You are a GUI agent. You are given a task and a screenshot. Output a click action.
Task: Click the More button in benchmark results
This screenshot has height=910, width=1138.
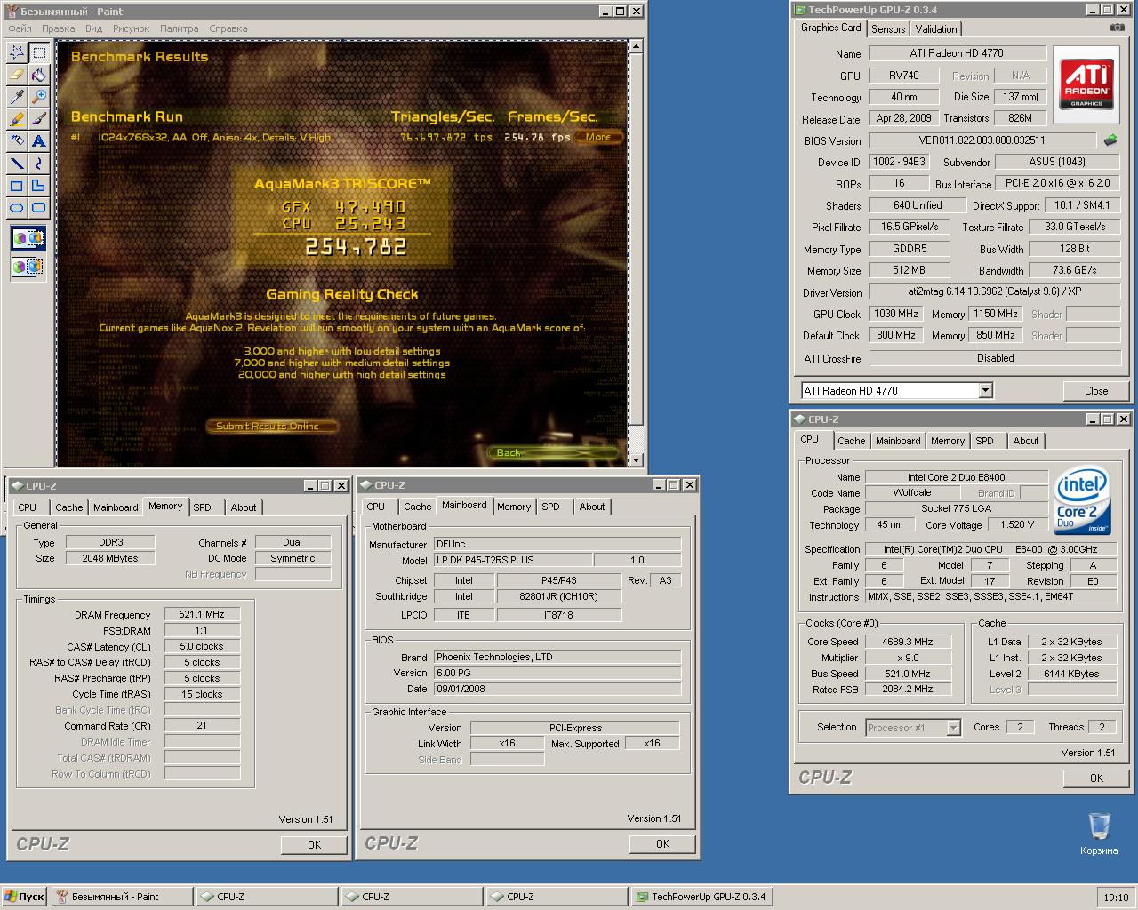point(598,137)
